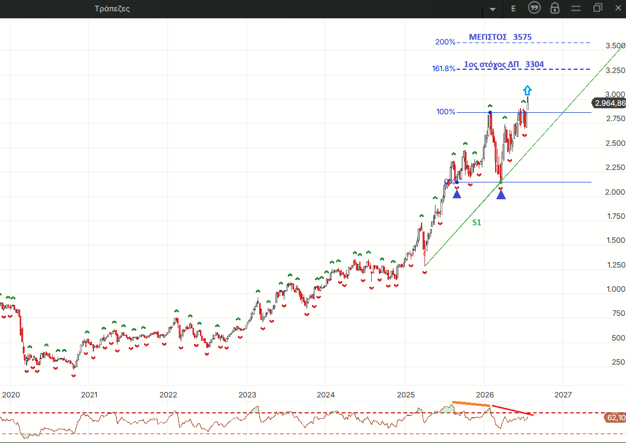
Task: Click the quotation marks icon
Action: coord(534,8)
